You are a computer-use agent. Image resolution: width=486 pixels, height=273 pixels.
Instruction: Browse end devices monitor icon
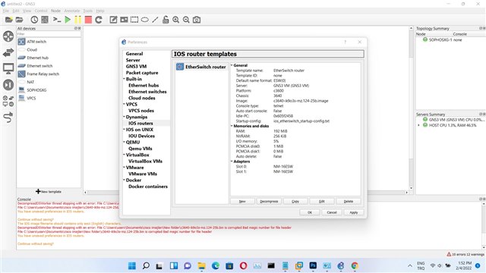coord(8,68)
